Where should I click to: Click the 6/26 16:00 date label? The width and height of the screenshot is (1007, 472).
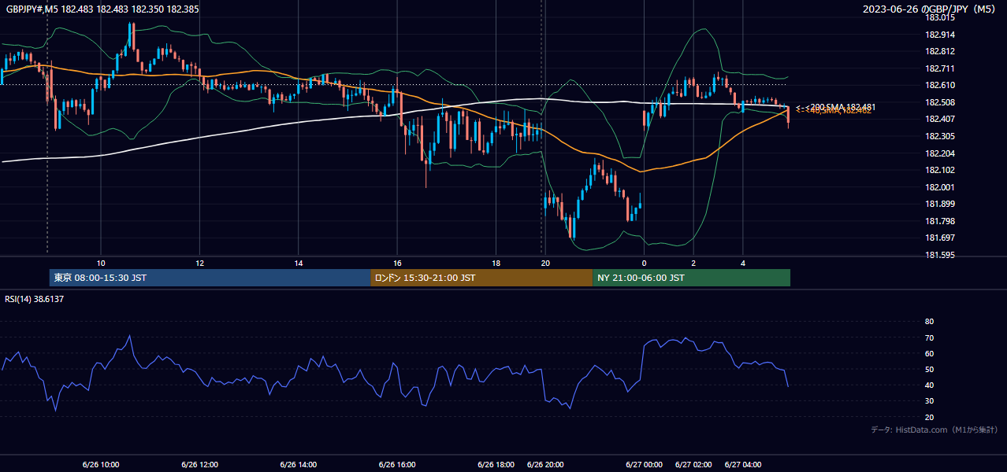pos(397,464)
